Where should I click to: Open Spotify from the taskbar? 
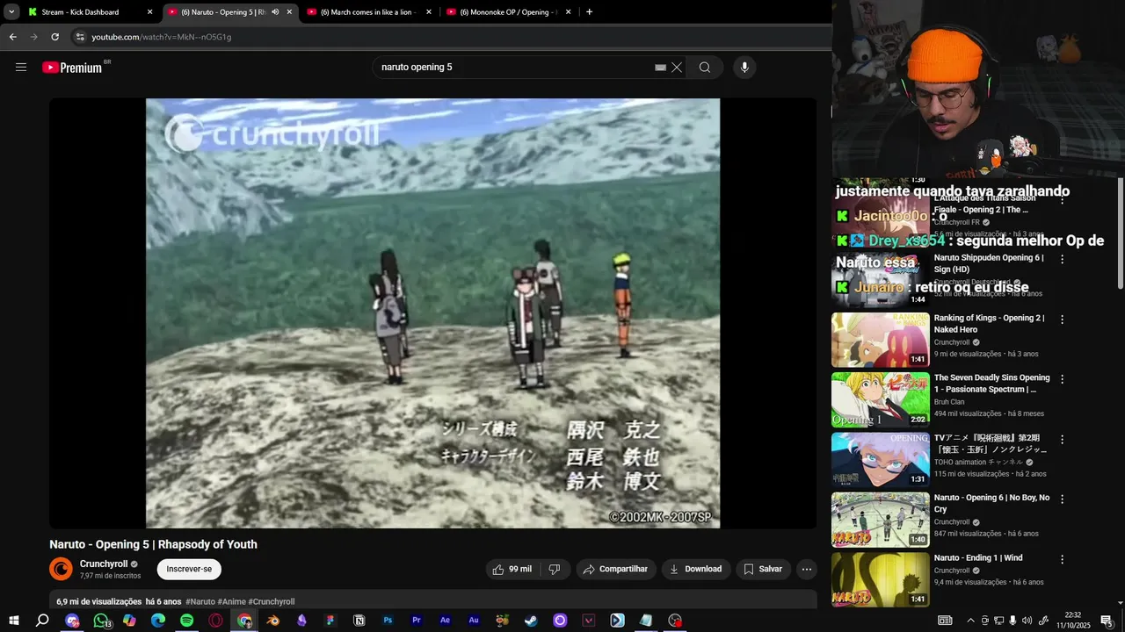point(186,621)
